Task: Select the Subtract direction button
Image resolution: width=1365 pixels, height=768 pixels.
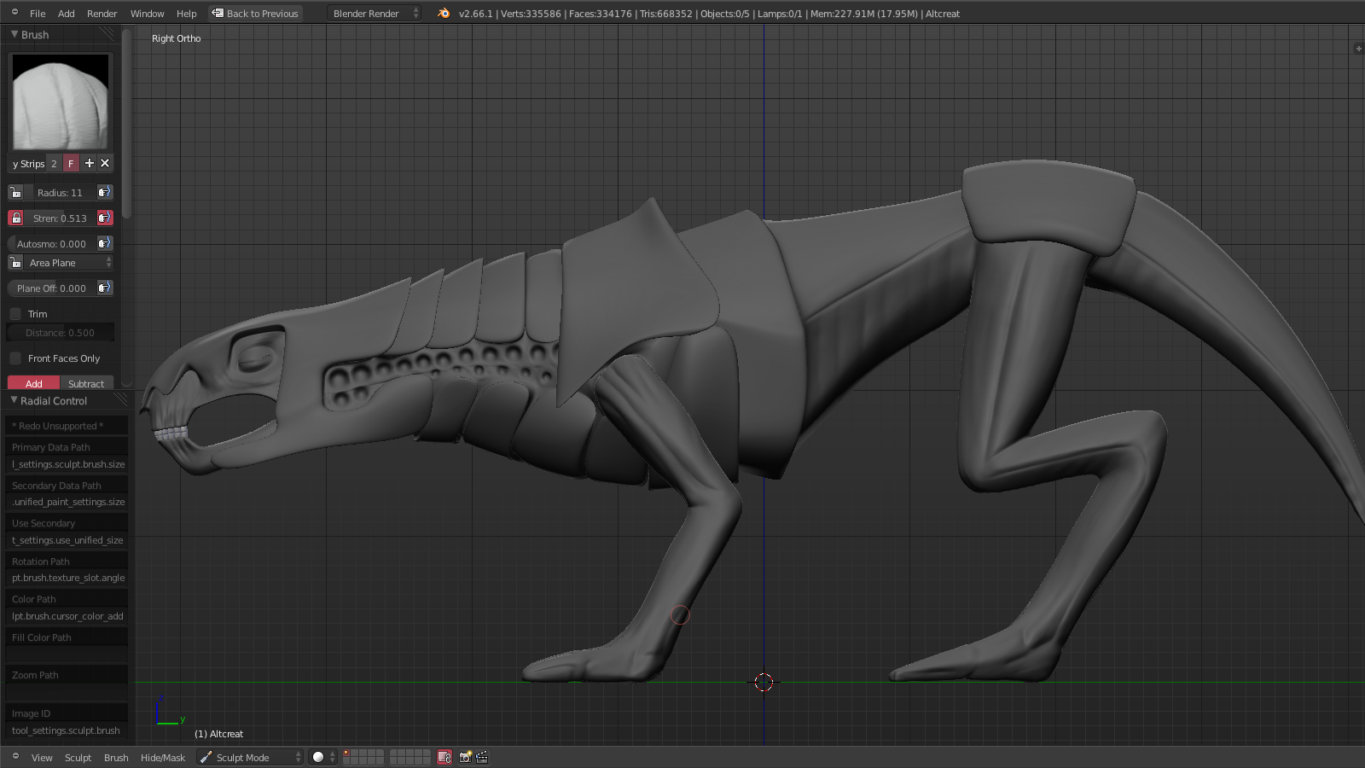Action: pyautogui.click(x=86, y=384)
